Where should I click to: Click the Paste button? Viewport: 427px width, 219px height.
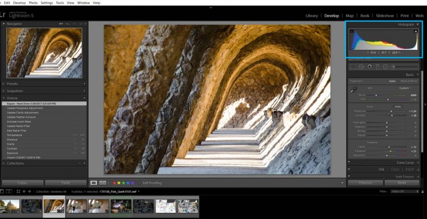[x=66, y=183]
